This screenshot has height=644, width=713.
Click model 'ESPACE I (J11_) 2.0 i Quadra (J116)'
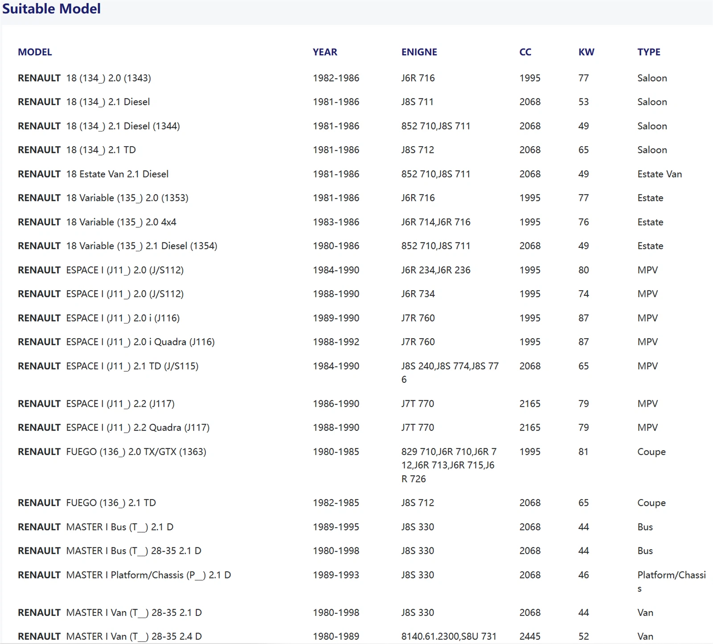[x=140, y=342]
